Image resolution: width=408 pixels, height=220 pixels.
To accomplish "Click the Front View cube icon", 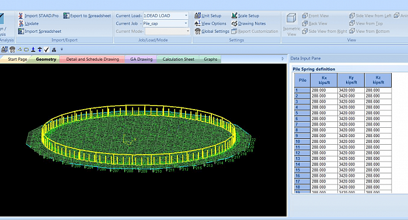I will [305, 16].
